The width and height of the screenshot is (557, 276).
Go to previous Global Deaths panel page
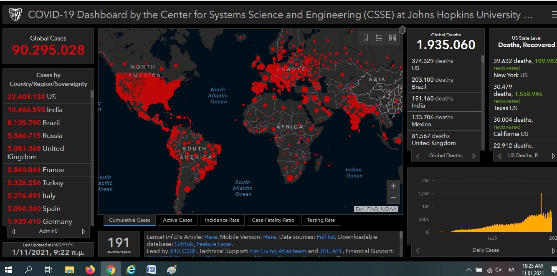(418, 156)
